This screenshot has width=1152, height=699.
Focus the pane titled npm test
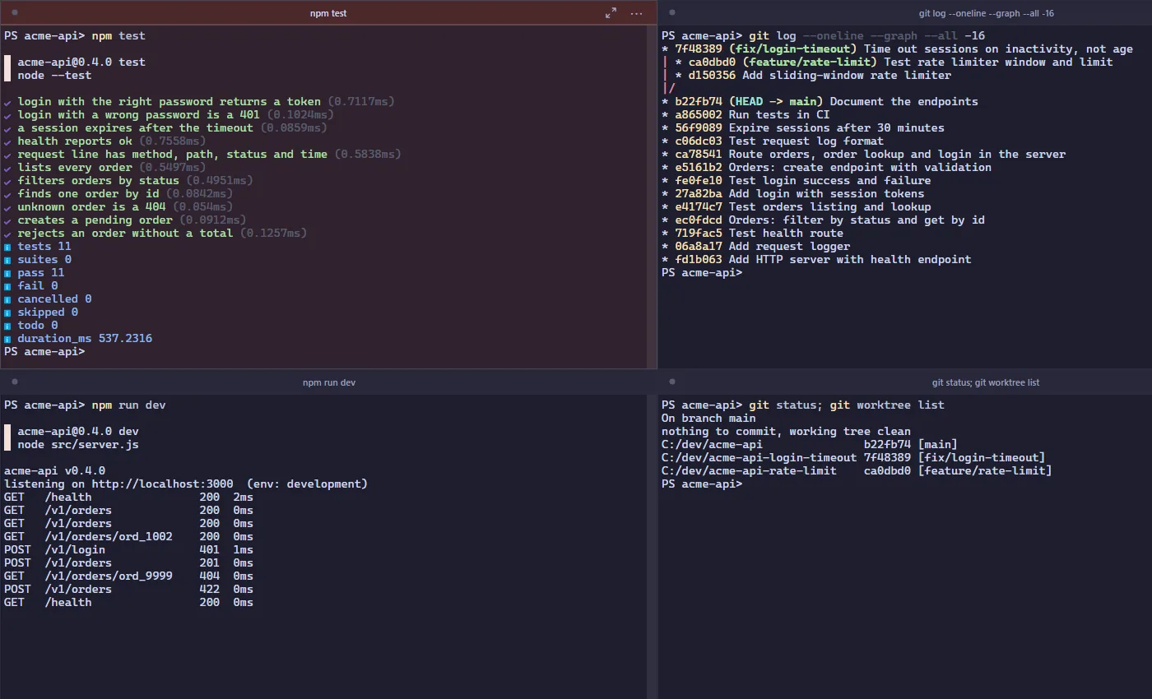pos(328,13)
